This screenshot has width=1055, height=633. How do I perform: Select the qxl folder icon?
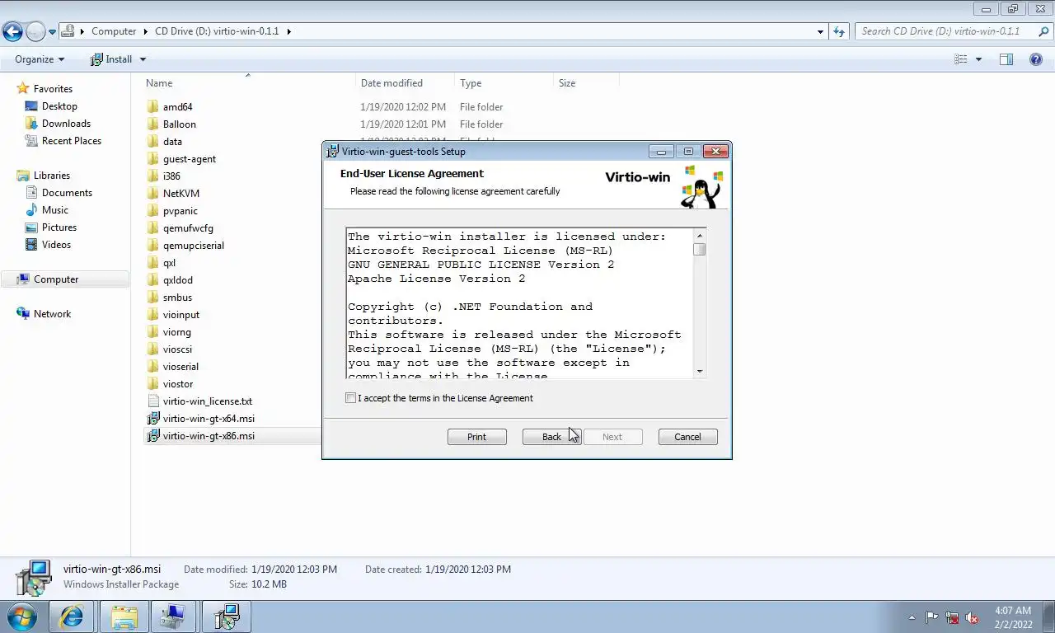(152, 263)
